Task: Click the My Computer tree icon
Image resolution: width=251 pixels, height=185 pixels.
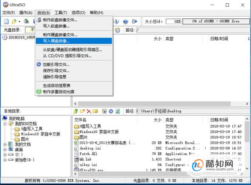Action: click(x=5, y=118)
